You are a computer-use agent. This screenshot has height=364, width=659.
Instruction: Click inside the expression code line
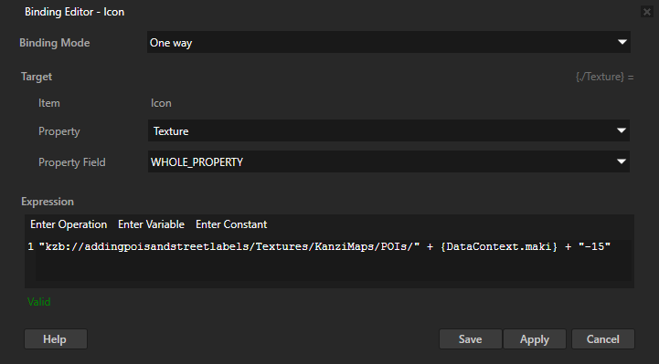324,246
